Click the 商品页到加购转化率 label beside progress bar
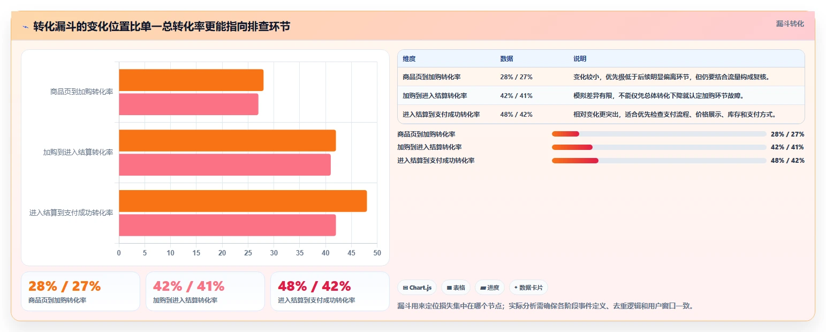826x332 pixels. [426, 134]
